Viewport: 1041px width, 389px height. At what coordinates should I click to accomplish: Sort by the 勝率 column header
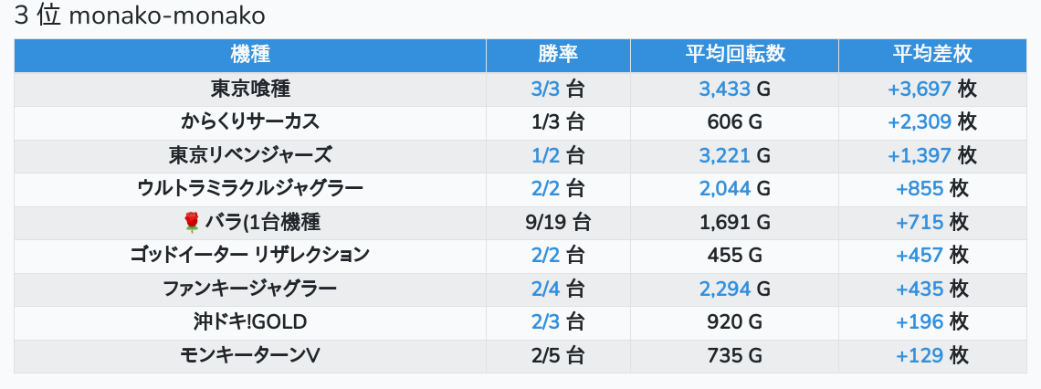[x=558, y=55]
